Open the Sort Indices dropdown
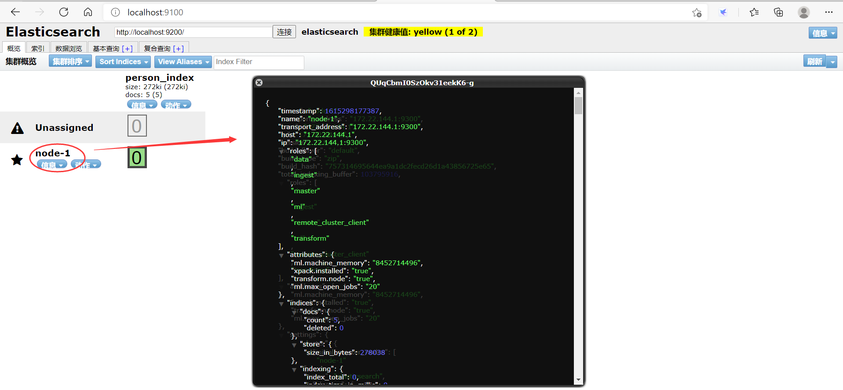 tap(123, 62)
